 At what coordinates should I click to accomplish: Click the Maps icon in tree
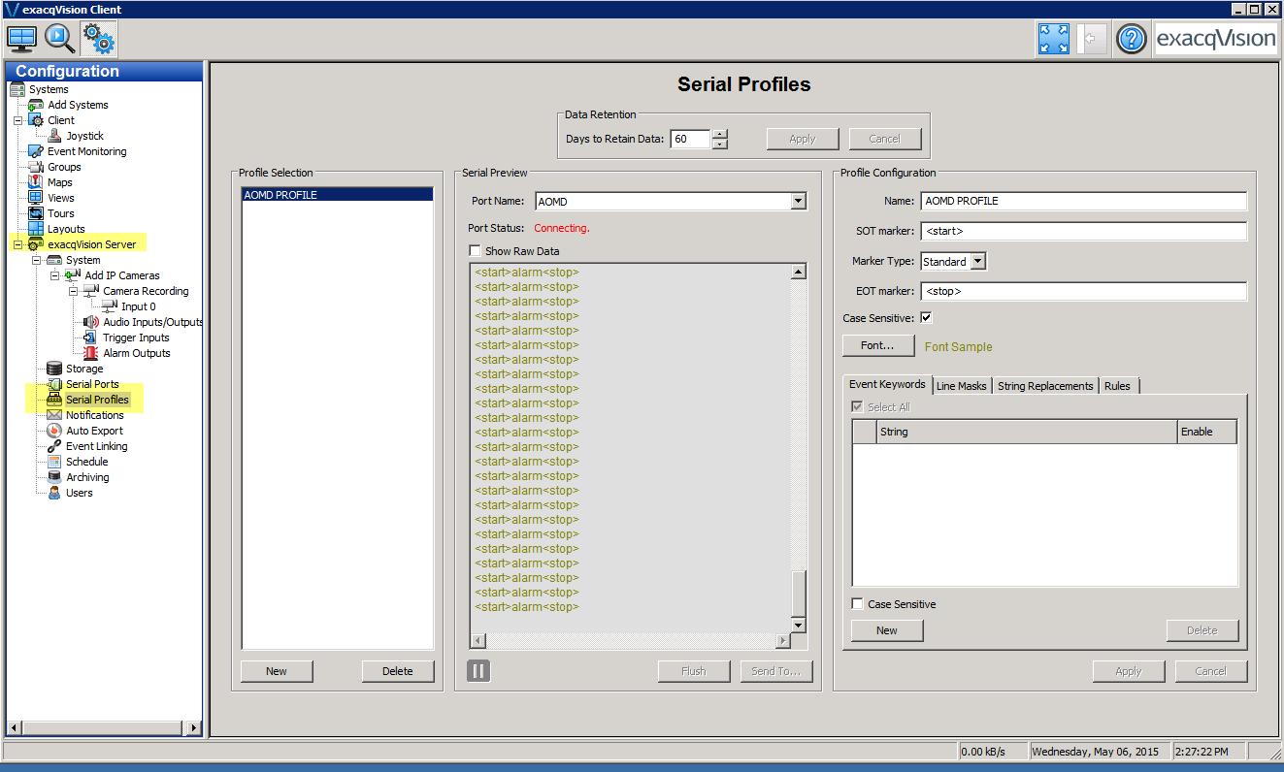click(36, 182)
